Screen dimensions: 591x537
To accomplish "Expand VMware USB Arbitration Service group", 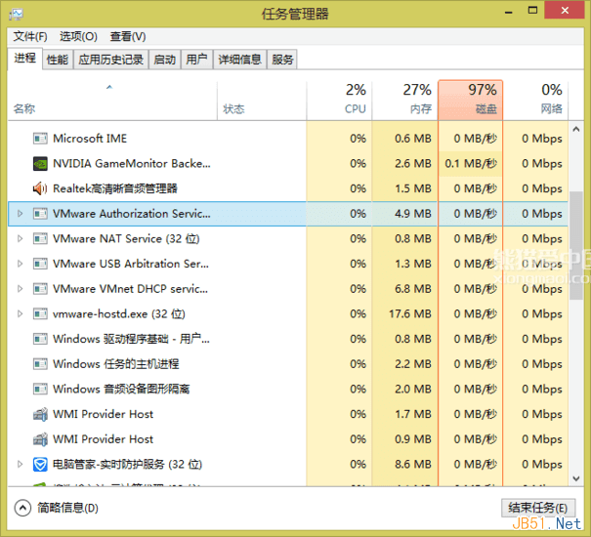I will [x=20, y=264].
